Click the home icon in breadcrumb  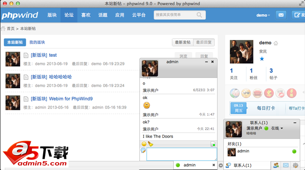tap(3, 29)
